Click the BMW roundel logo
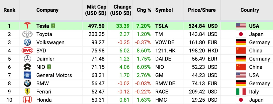 coord(27,83)
